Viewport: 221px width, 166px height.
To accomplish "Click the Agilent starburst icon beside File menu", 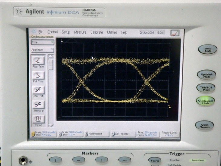I will (34, 32).
